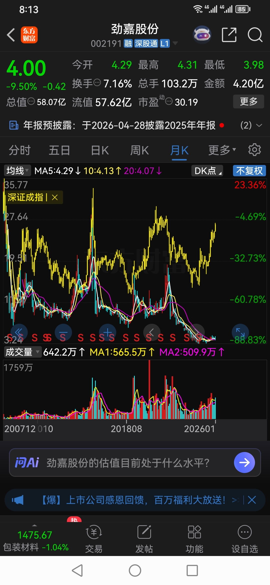
Task: Tap the 4.00 current price
Action: 26,68
